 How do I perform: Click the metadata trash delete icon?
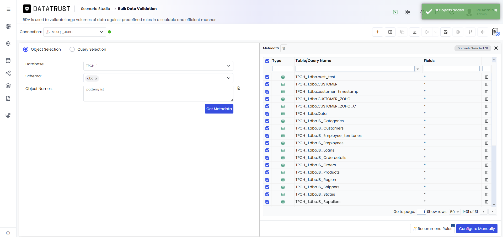(x=284, y=48)
